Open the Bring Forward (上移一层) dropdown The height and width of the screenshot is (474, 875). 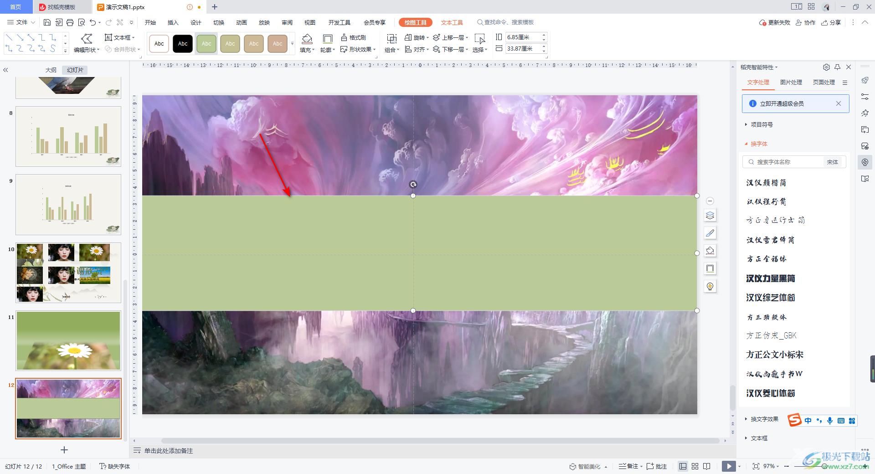pos(450,37)
